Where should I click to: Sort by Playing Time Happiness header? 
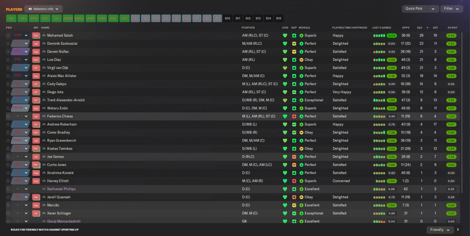[350, 28]
